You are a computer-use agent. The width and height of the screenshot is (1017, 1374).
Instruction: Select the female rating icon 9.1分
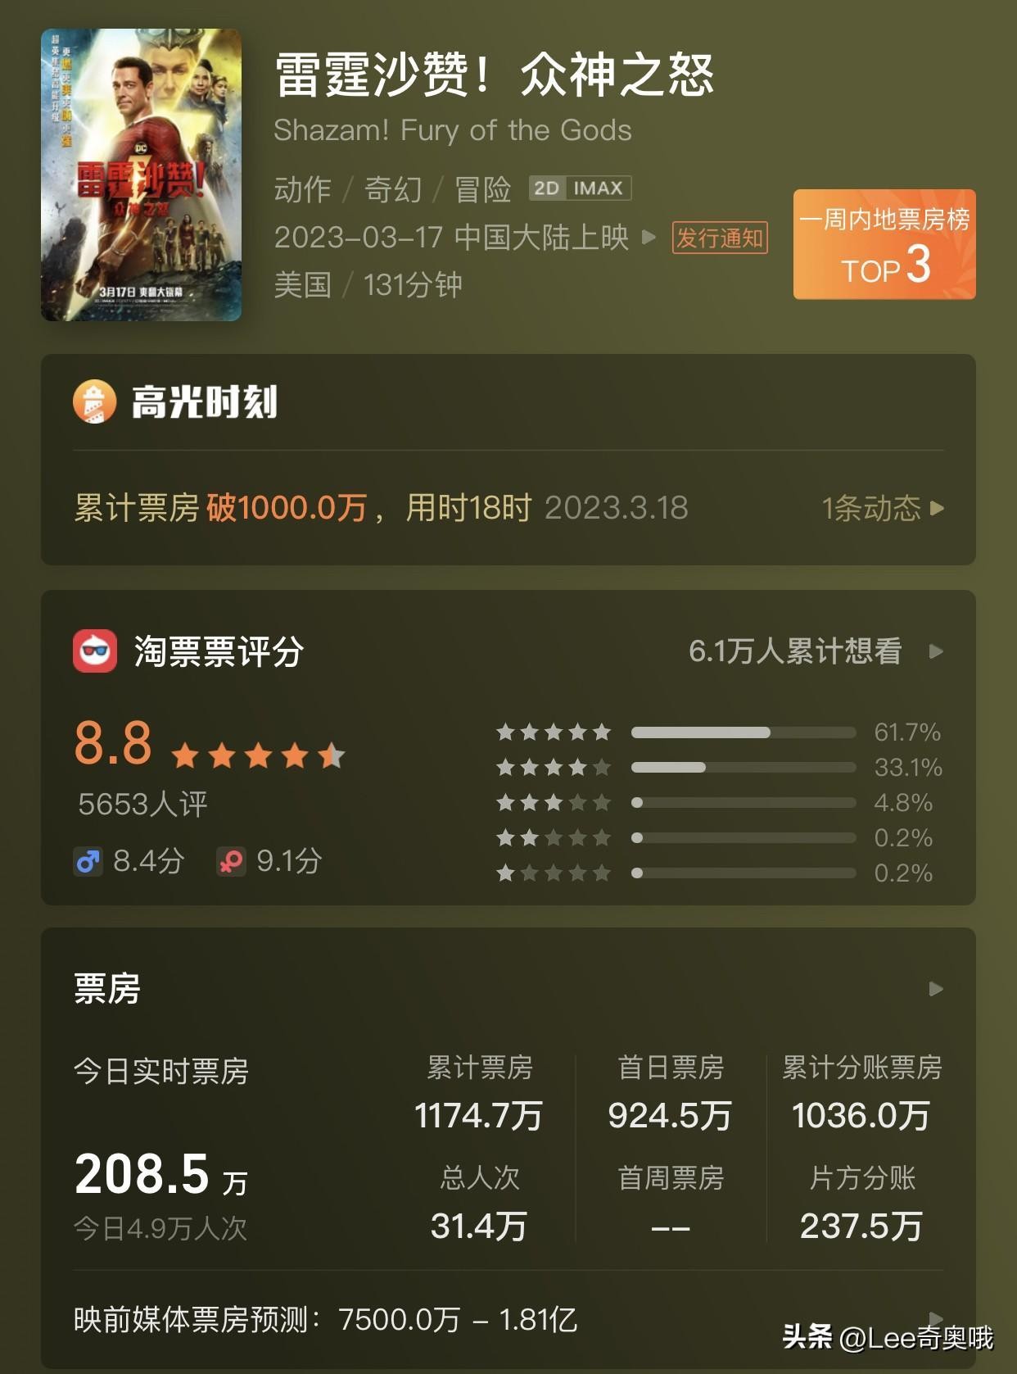pos(231,861)
